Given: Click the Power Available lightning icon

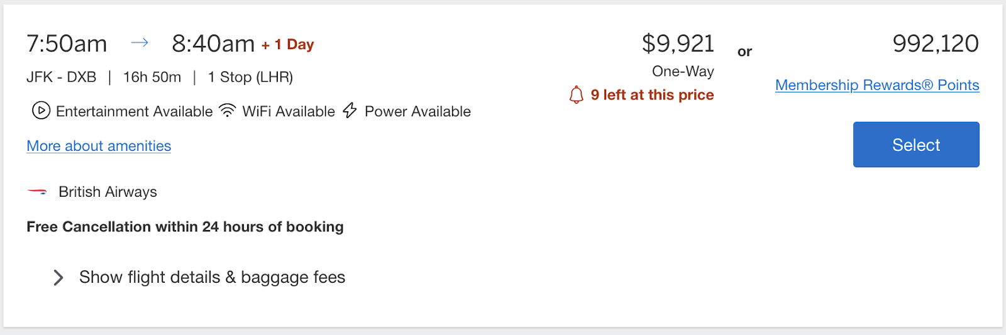Looking at the screenshot, I should point(350,111).
